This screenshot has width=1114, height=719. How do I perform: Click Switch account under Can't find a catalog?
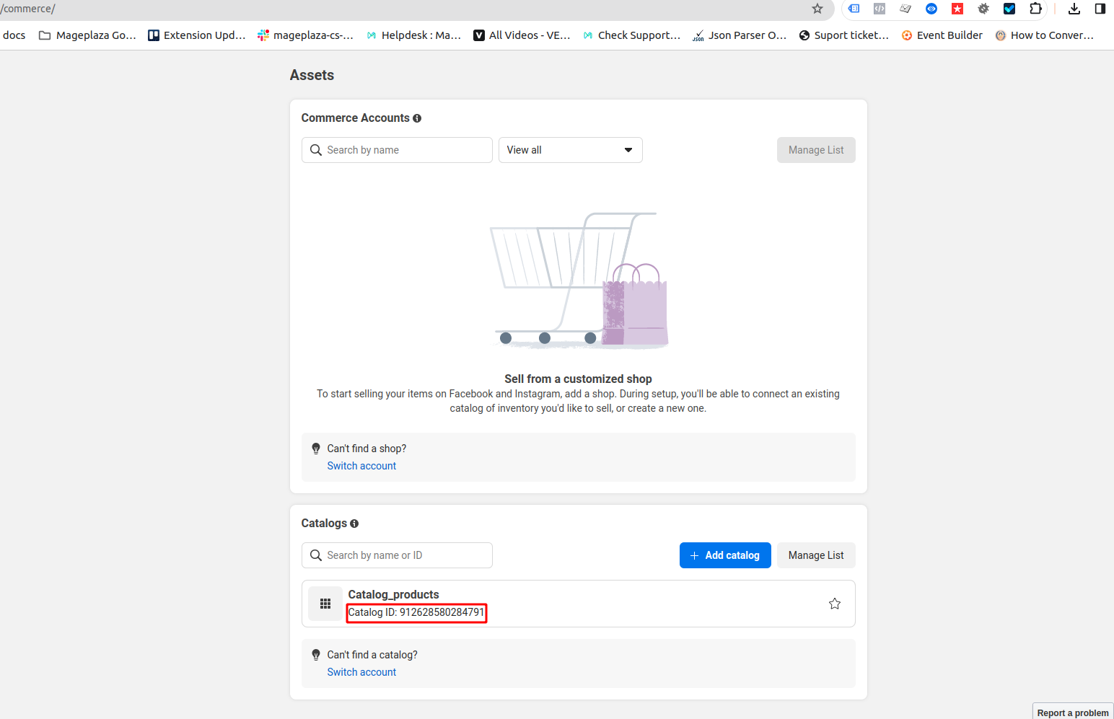(361, 672)
